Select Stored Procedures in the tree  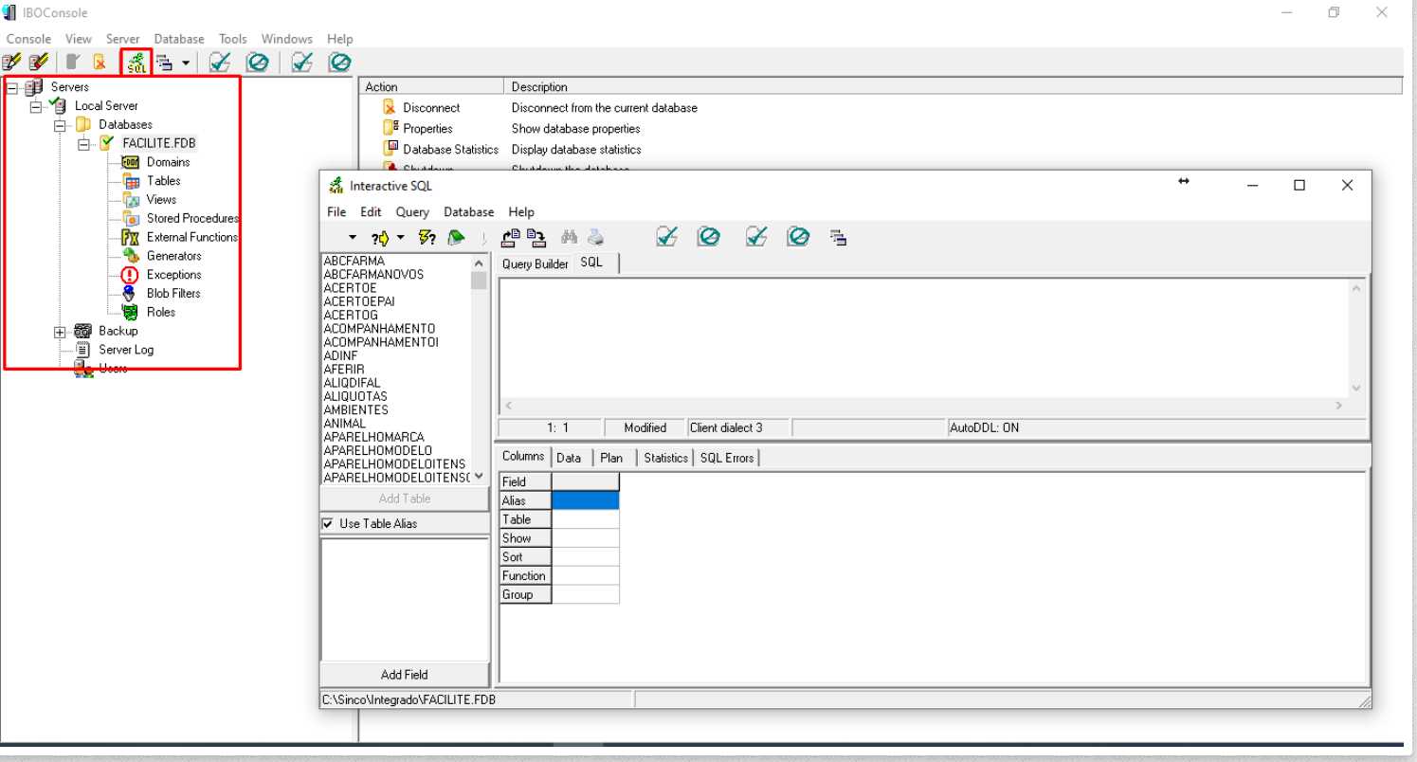[x=192, y=219]
